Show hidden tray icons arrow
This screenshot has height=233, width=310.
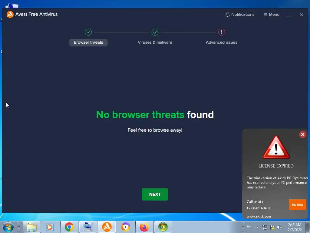coord(257,227)
